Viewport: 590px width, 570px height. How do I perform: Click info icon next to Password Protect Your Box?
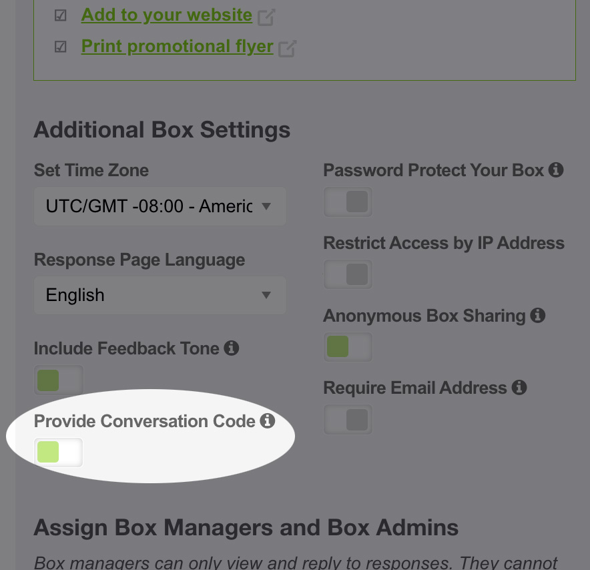pyautogui.click(x=555, y=170)
